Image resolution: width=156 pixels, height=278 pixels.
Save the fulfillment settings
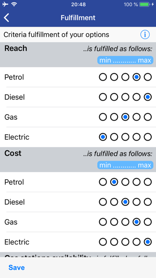click(x=17, y=268)
